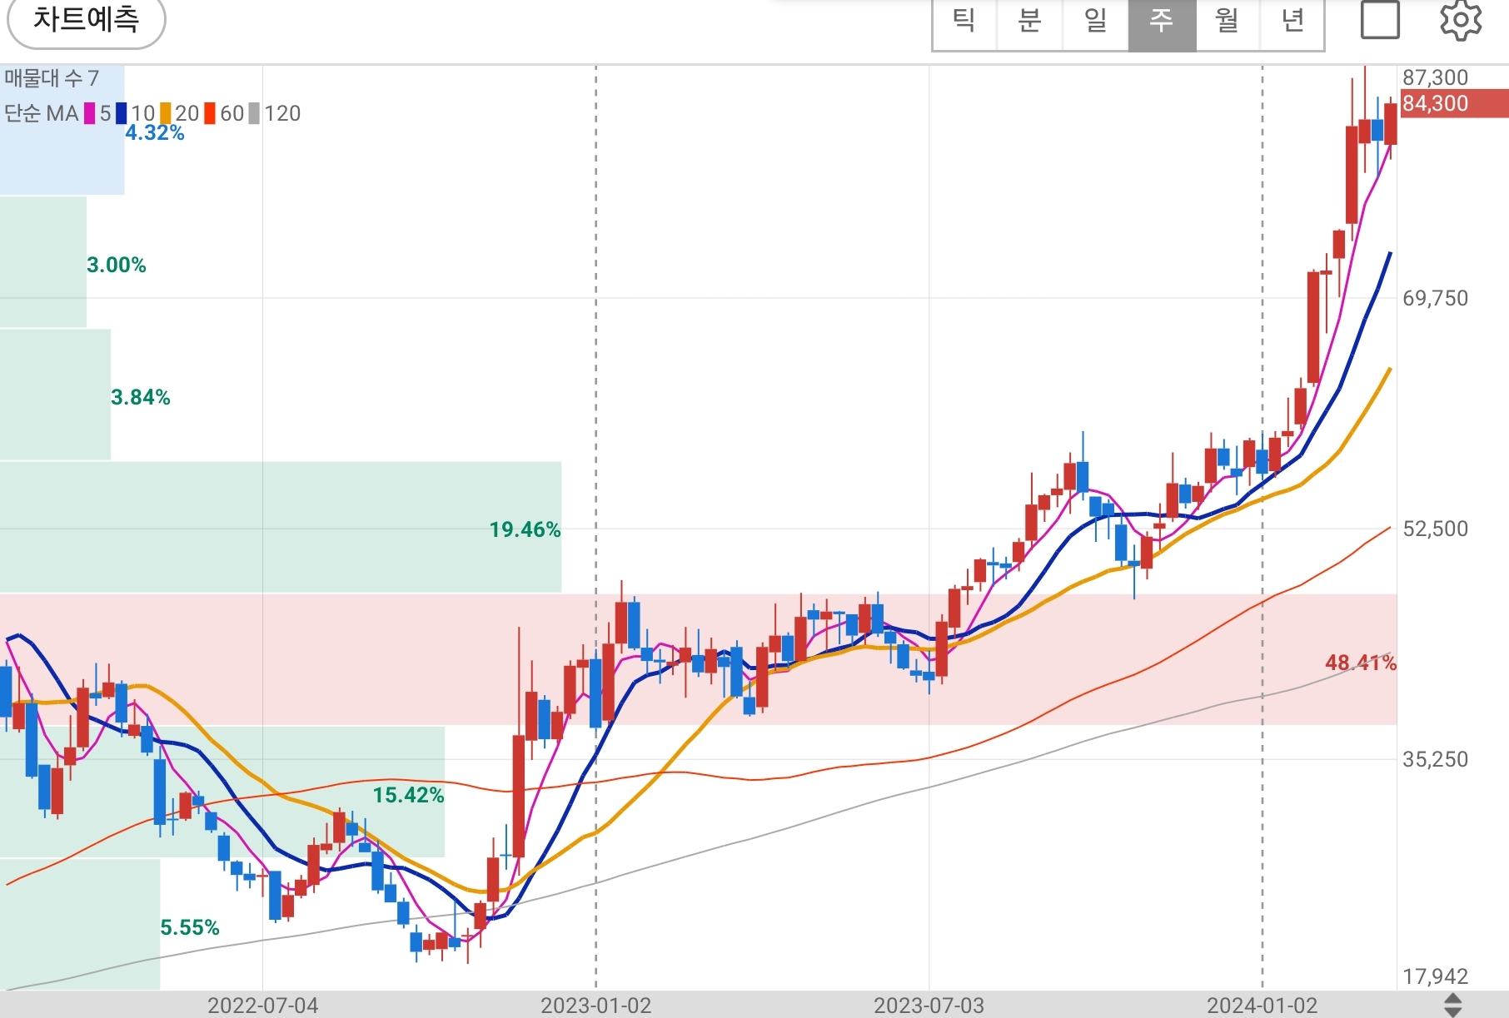Switch to the 분 minute chart tab

point(1030,22)
